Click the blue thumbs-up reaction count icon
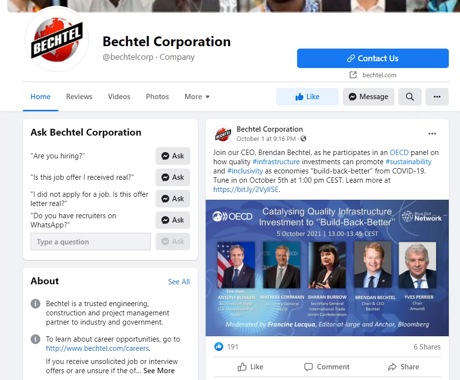This screenshot has width=460, height=380. point(218,346)
